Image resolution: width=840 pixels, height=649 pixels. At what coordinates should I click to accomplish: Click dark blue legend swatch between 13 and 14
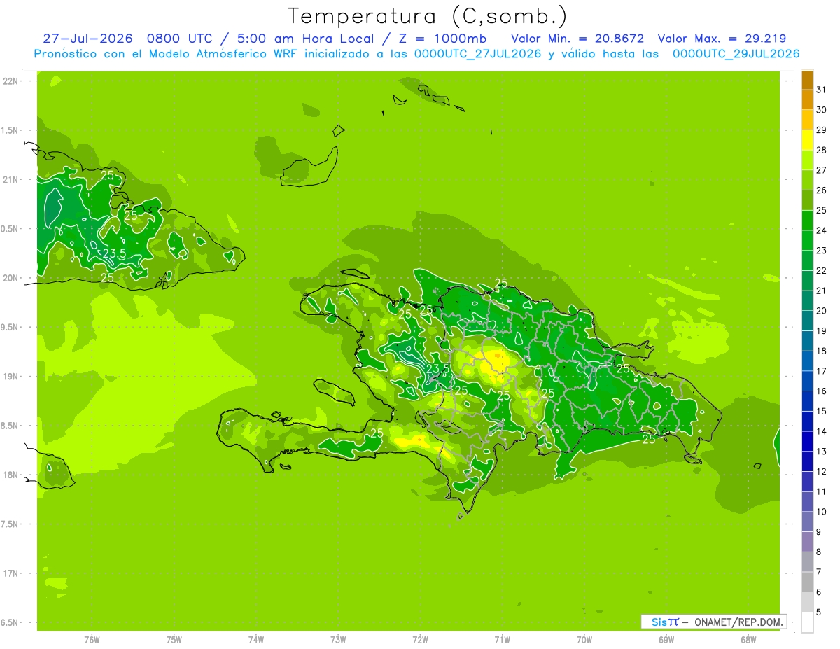(807, 442)
